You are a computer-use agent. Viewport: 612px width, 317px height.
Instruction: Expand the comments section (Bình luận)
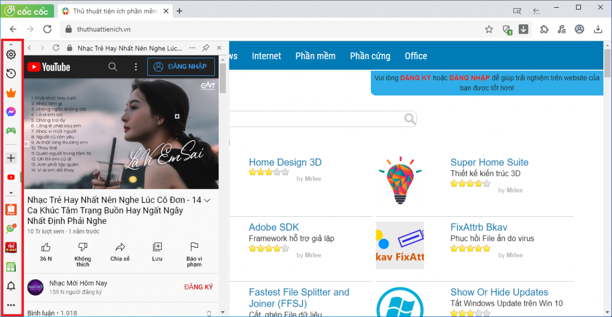pyautogui.click(x=209, y=313)
